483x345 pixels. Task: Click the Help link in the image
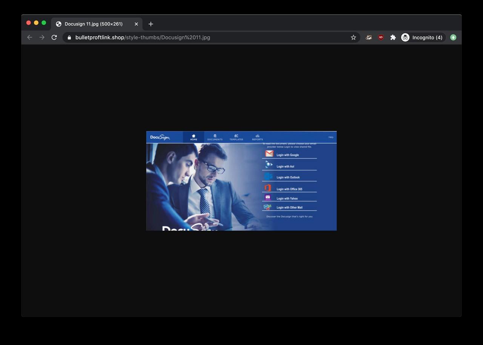(x=331, y=137)
